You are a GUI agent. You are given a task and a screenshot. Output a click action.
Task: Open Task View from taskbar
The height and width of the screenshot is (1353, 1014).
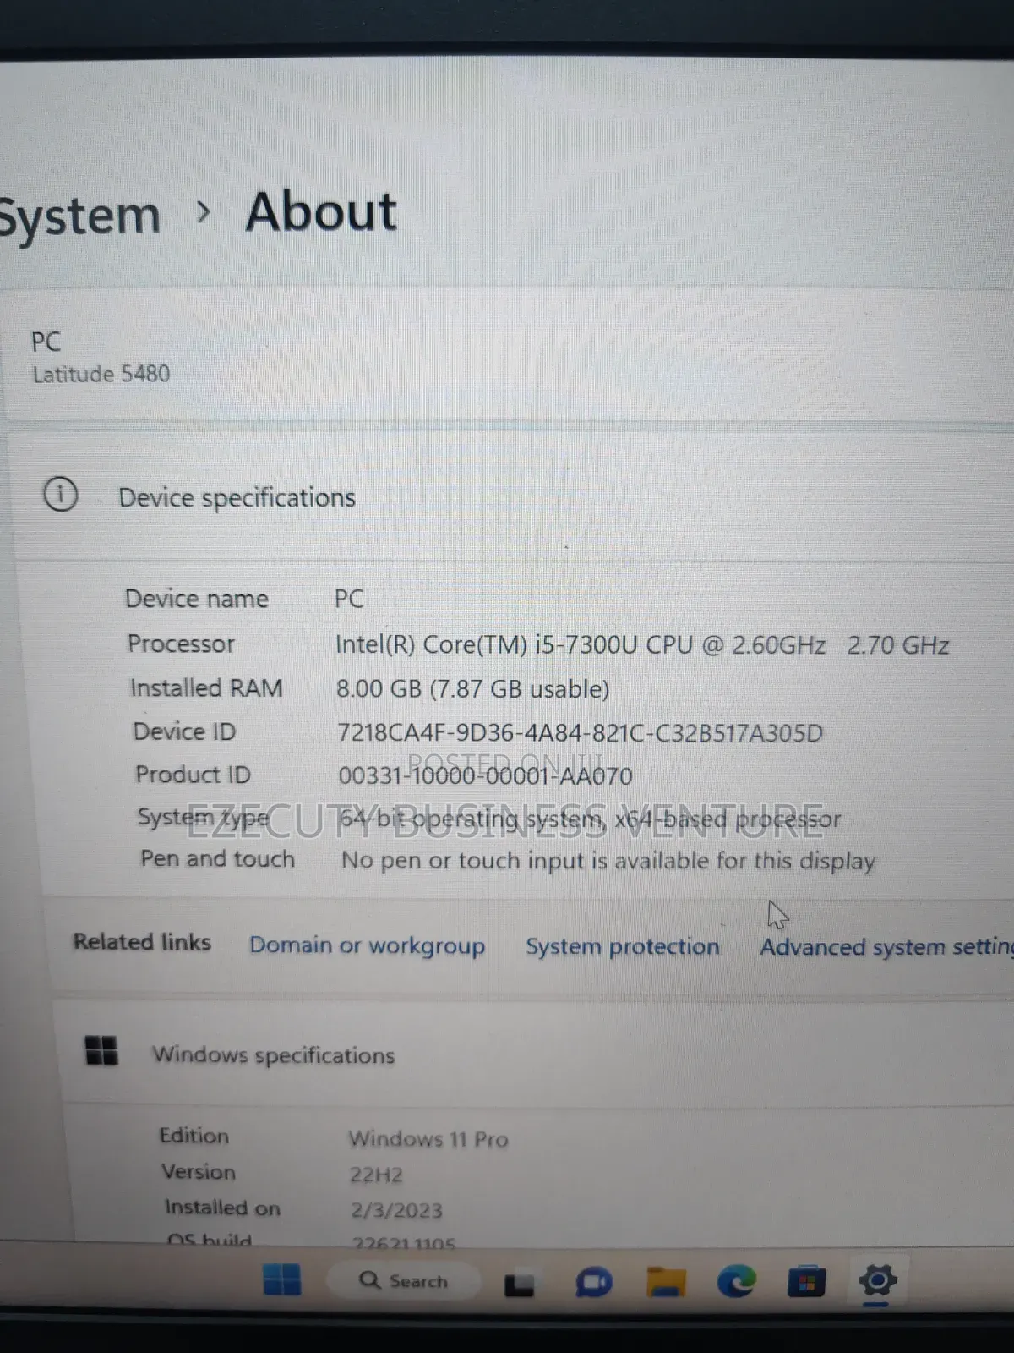519,1285
